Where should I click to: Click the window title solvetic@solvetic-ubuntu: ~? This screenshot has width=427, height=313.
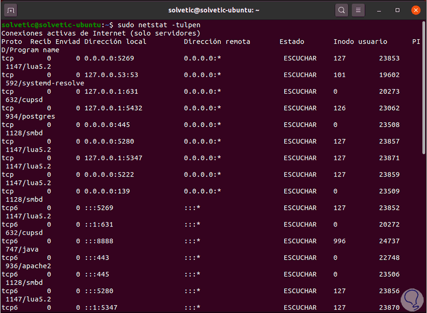coord(213,10)
